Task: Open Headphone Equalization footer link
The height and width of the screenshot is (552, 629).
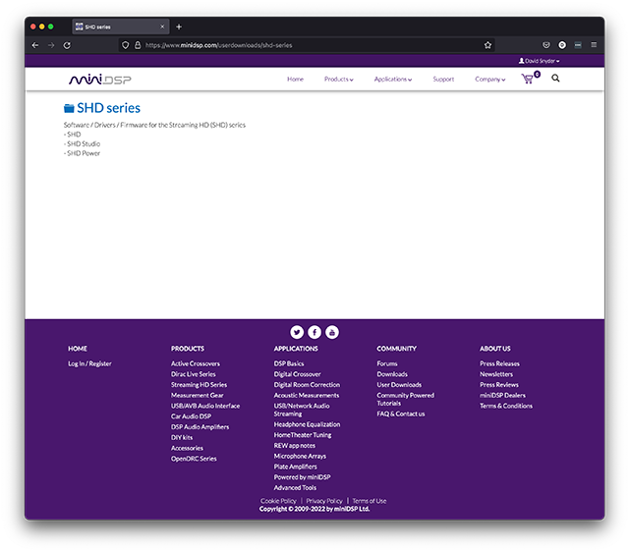Action: tap(307, 424)
